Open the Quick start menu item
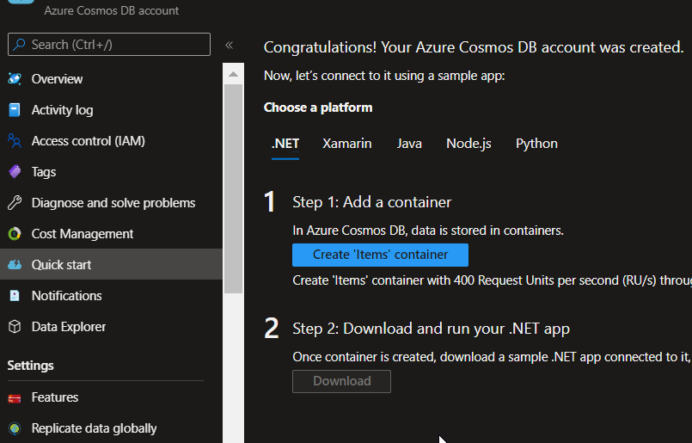The width and height of the screenshot is (692, 443). coord(62,265)
